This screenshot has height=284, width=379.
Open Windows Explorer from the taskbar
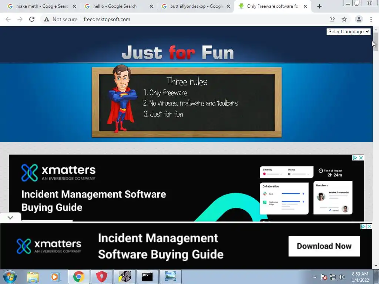(33, 277)
